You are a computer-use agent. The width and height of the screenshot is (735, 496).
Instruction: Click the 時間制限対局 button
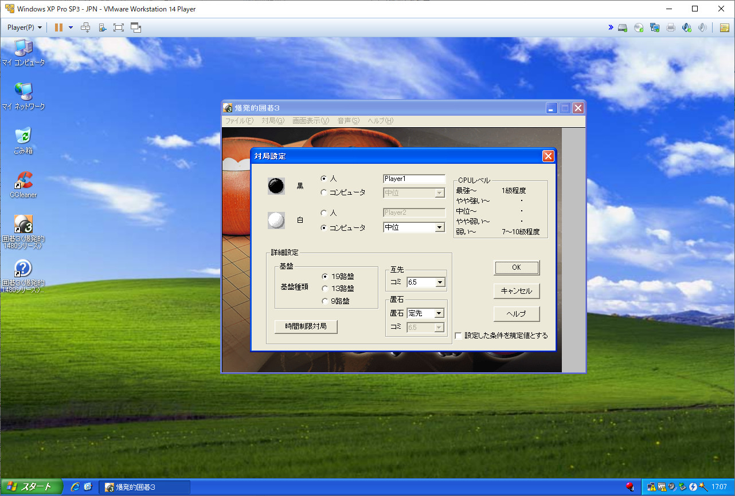point(306,326)
